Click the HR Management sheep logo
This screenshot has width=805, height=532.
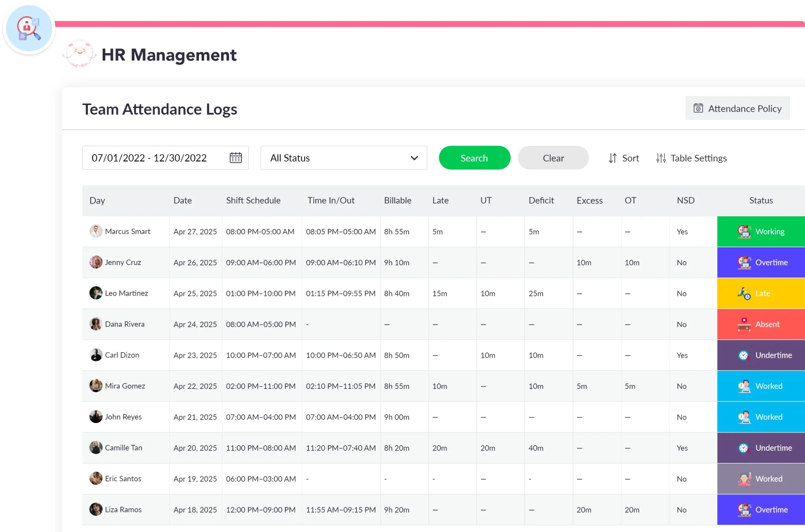click(x=80, y=54)
